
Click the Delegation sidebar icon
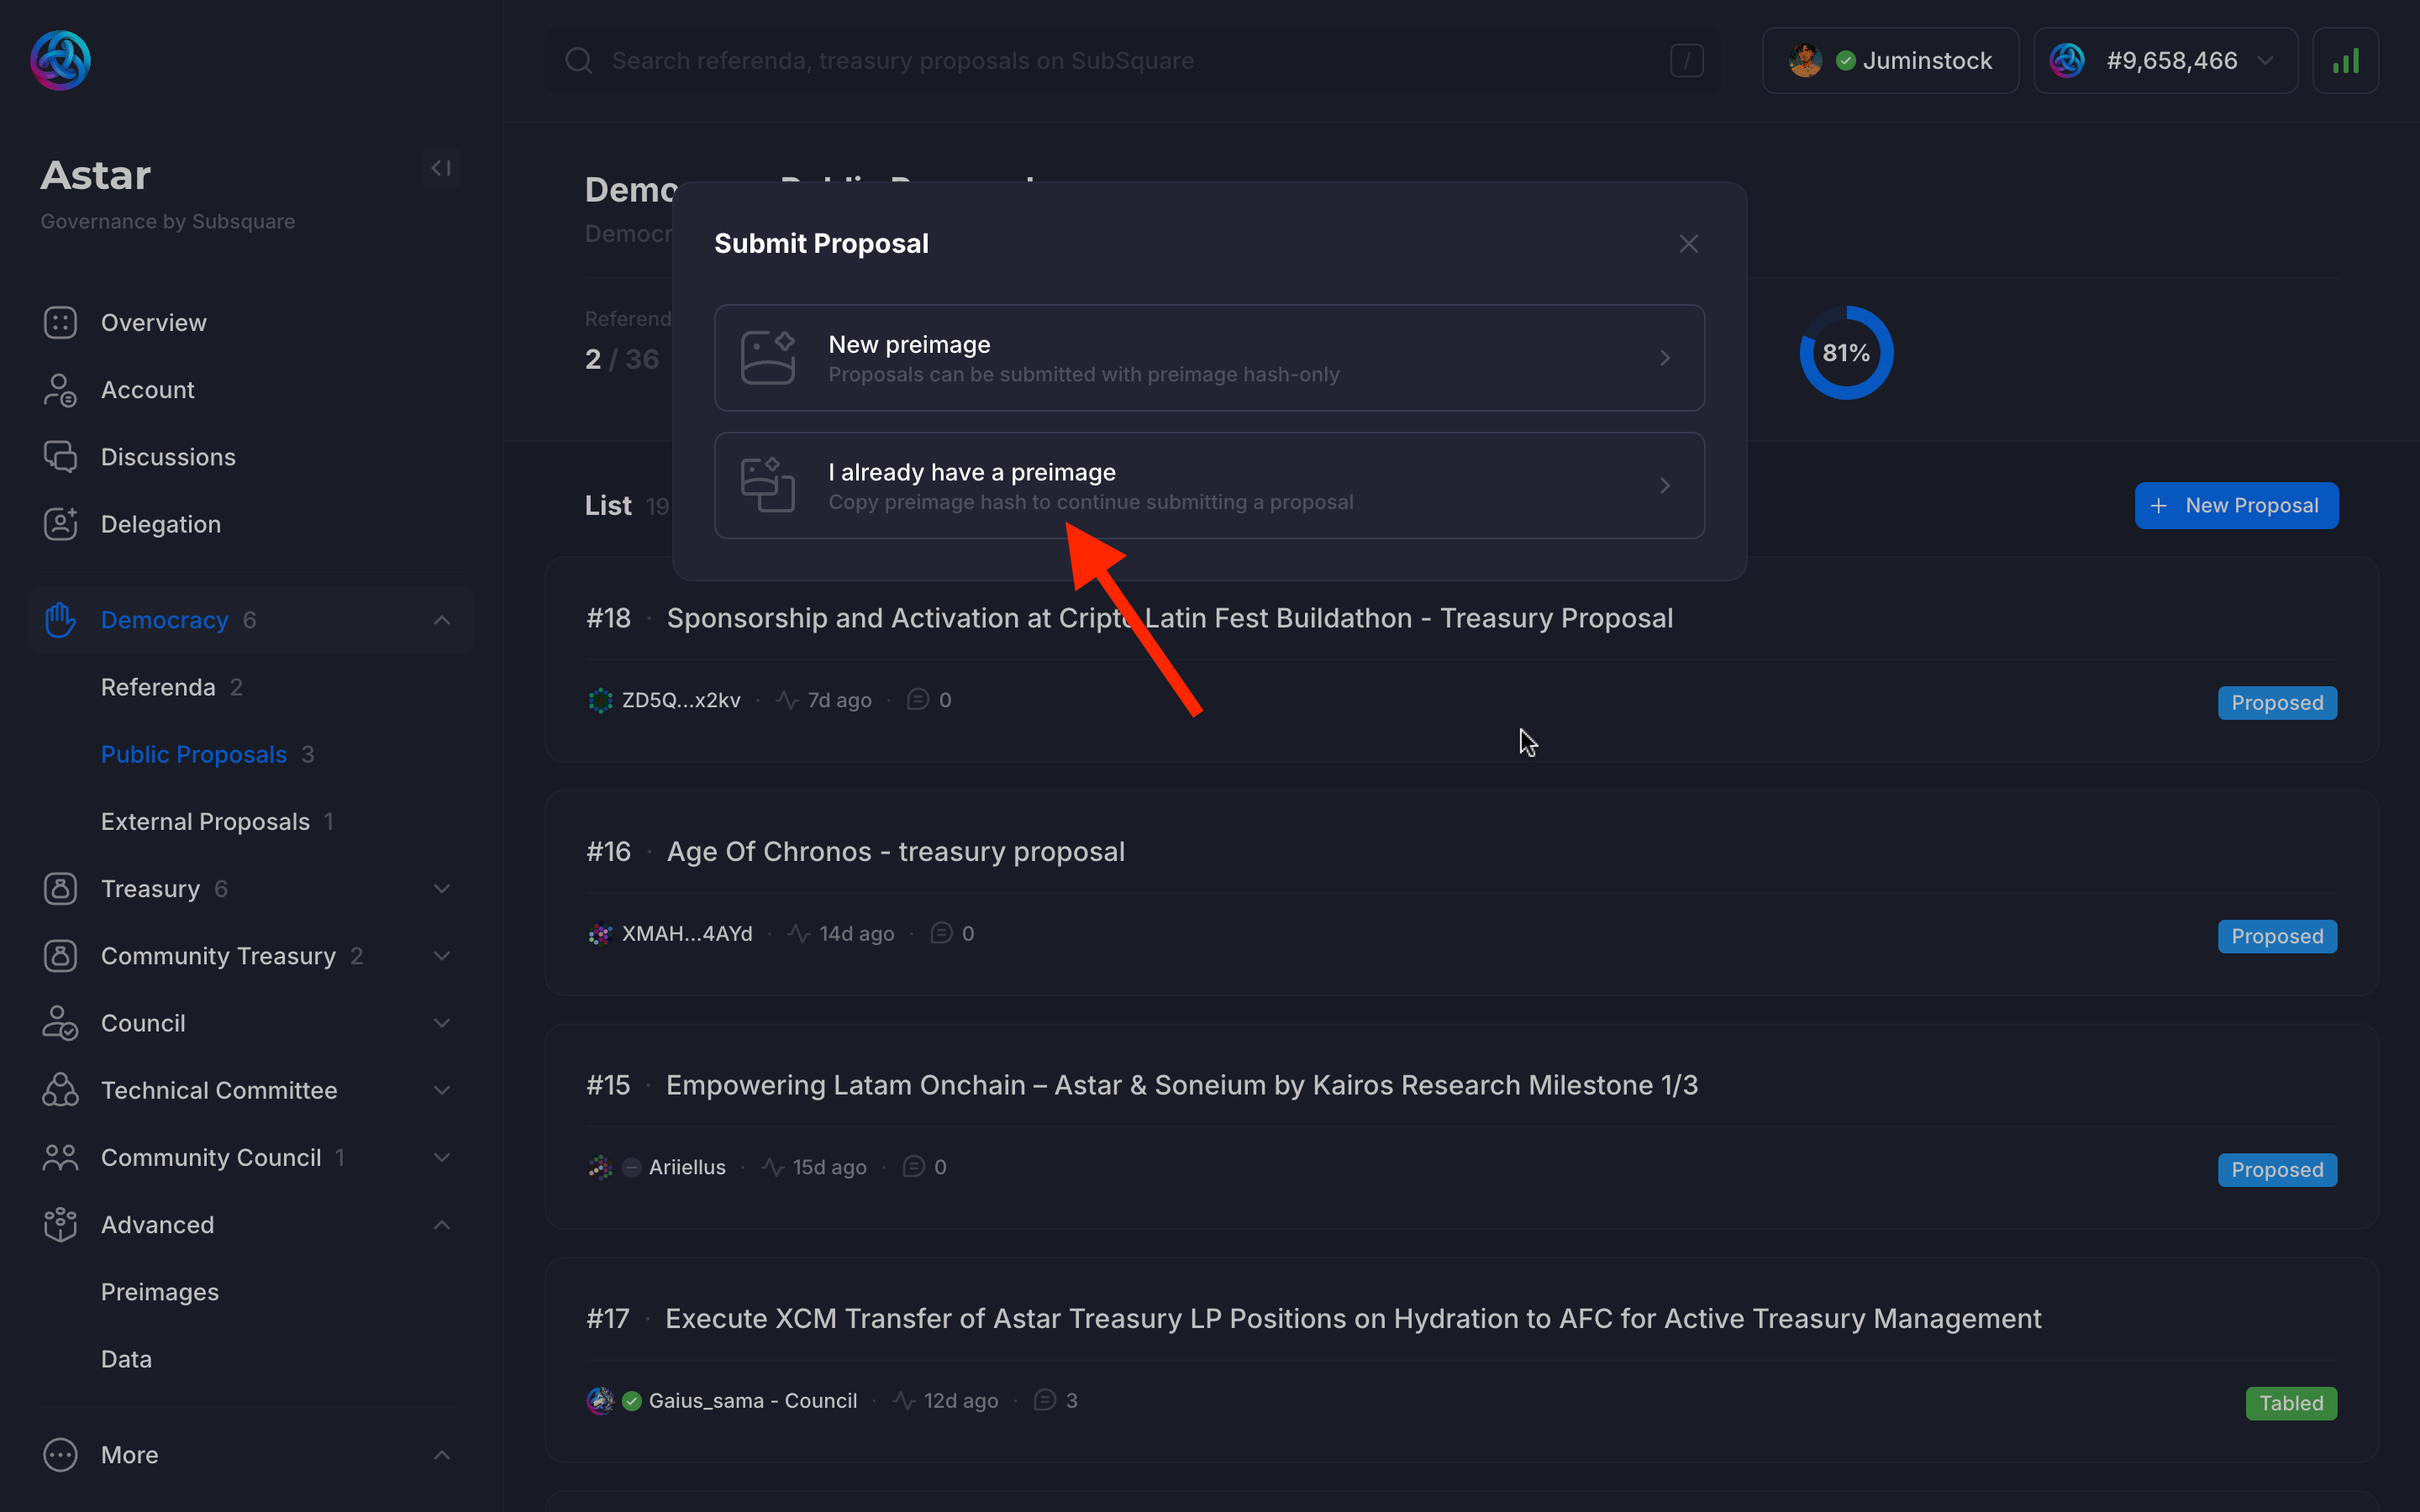click(x=60, y=524)
